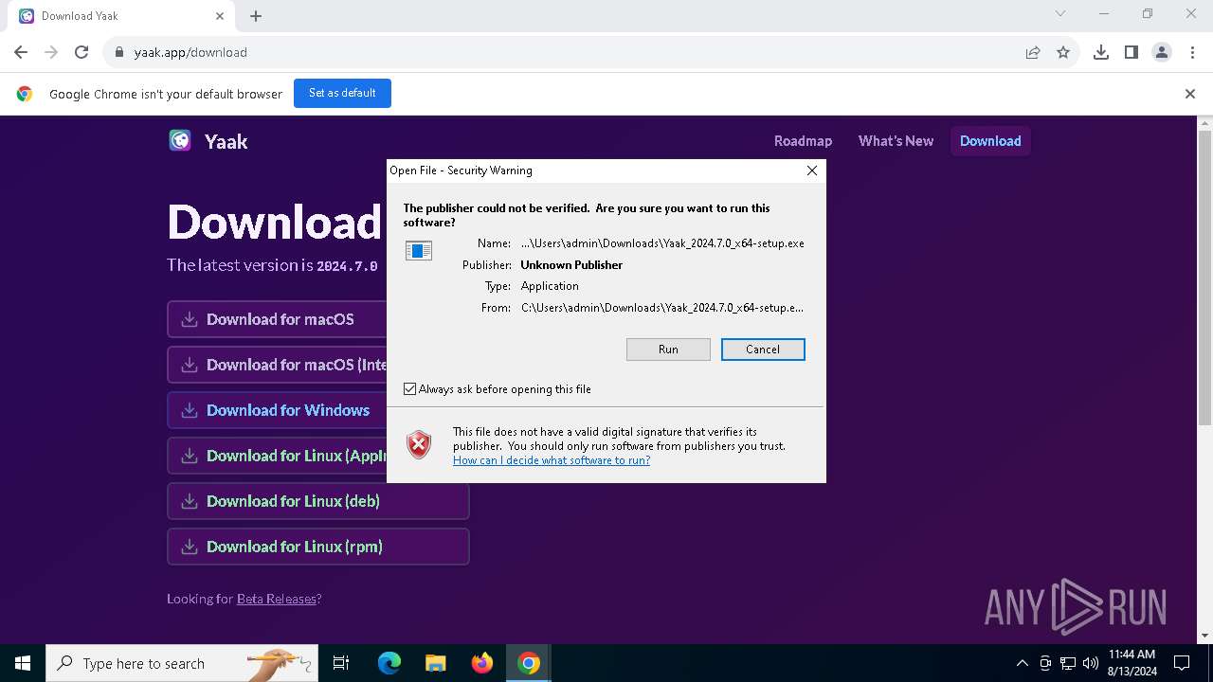Select the Download nav item
Image resolution: width=1213 pixels, height=682 pixels.
click(x=990, y=141)
